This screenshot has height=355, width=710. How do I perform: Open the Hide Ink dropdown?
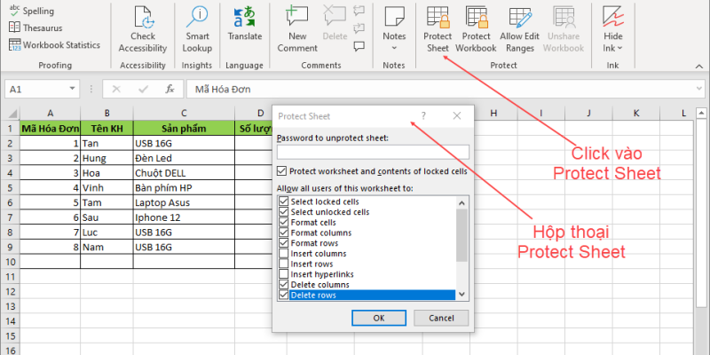click(613, 48)
